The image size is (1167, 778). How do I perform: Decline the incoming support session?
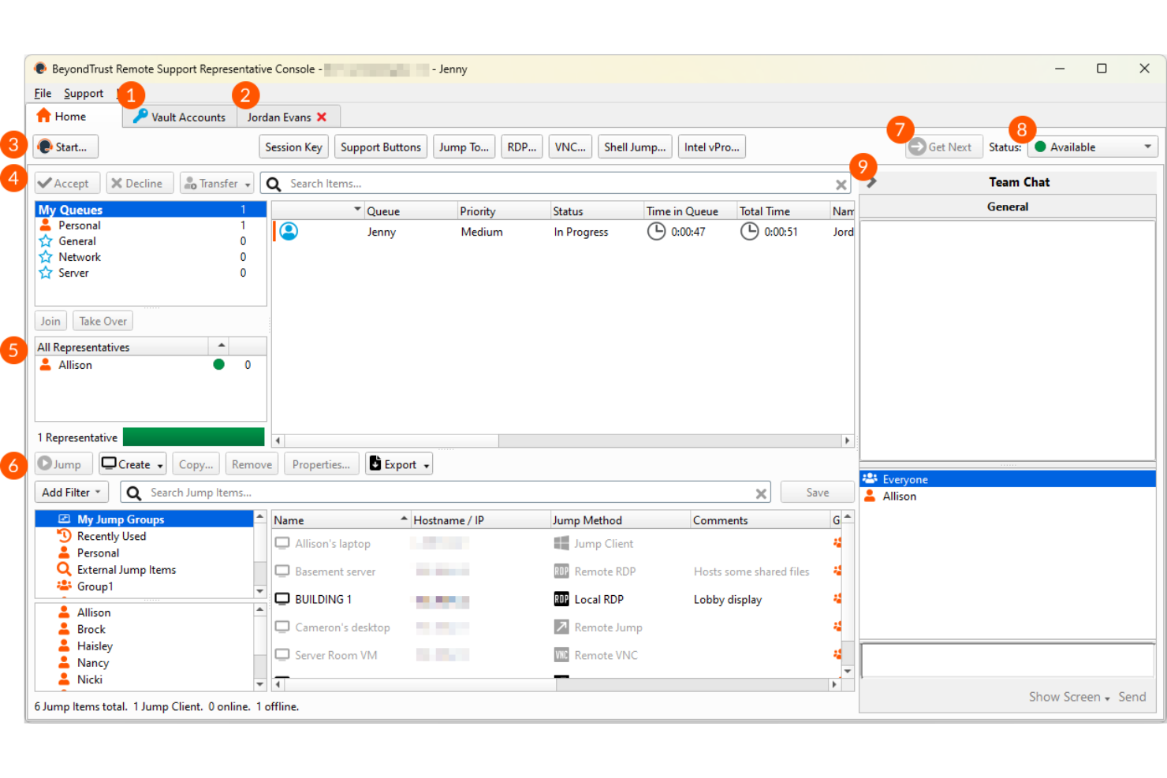139,183
